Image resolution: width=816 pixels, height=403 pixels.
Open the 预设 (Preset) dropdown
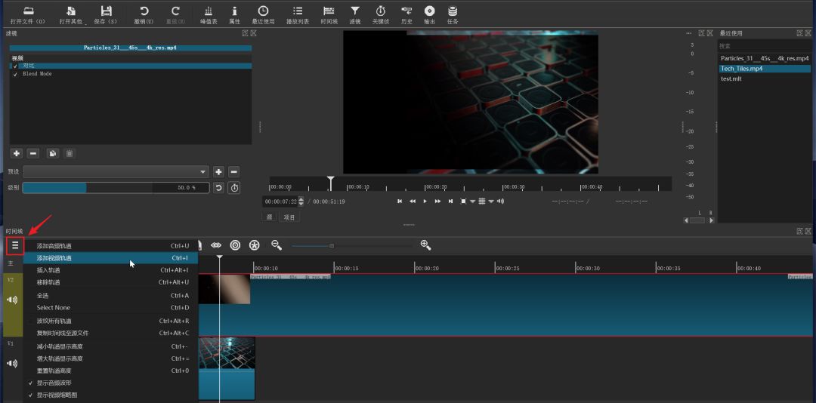116,171
